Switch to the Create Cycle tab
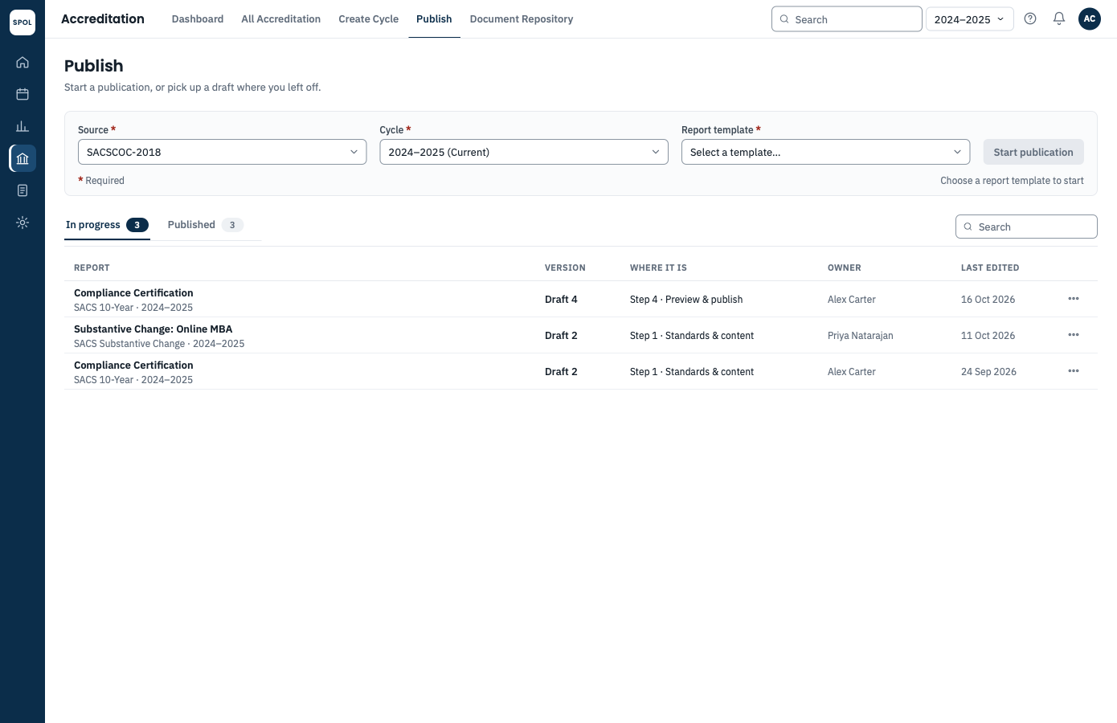1117x723 pixels. (369, 19)
